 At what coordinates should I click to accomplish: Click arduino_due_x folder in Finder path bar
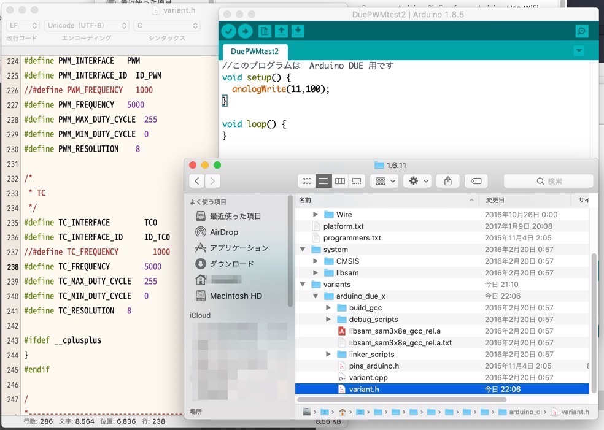click(521, 412)
